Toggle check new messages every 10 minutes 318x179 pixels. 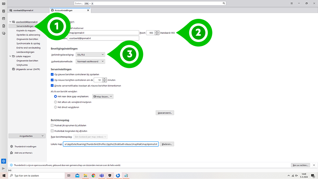tap(52, 80)
